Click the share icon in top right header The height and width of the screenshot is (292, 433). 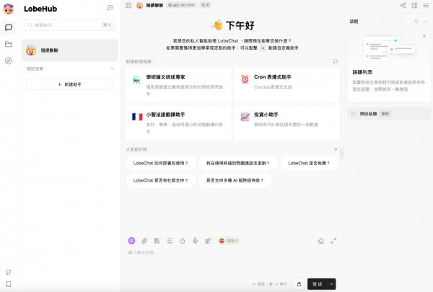pos(403,5)
